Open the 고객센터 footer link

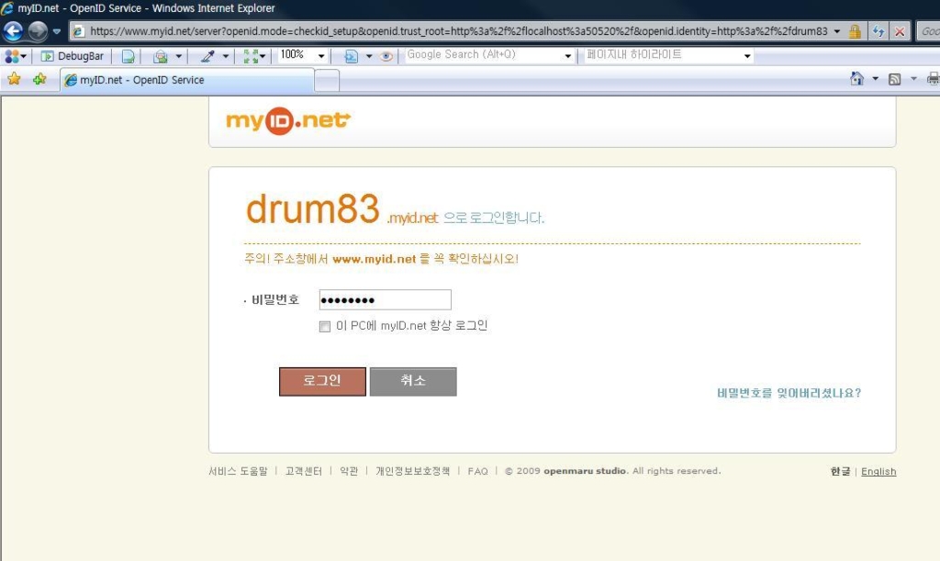[303, 471]
